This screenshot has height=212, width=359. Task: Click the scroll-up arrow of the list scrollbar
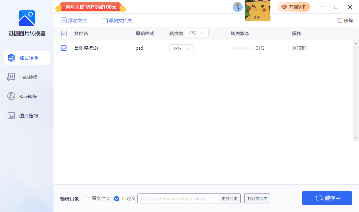pyautogui.click(x=356, y=43)
